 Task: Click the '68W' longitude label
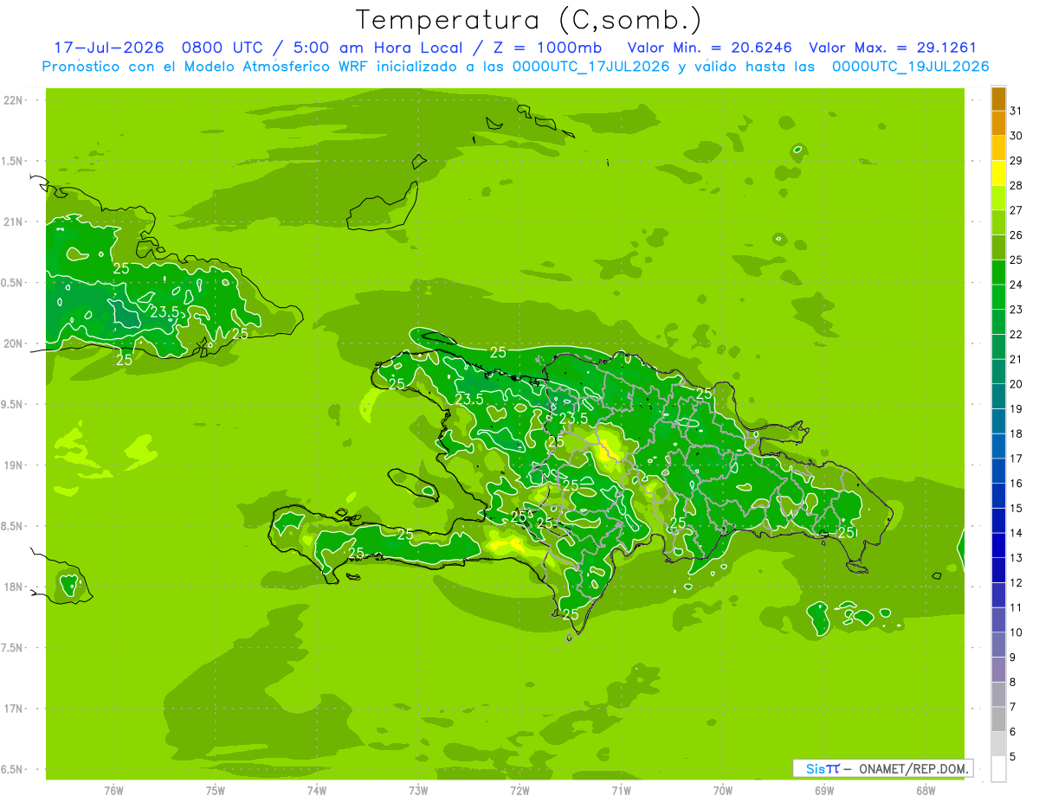[x=926, y=791]
